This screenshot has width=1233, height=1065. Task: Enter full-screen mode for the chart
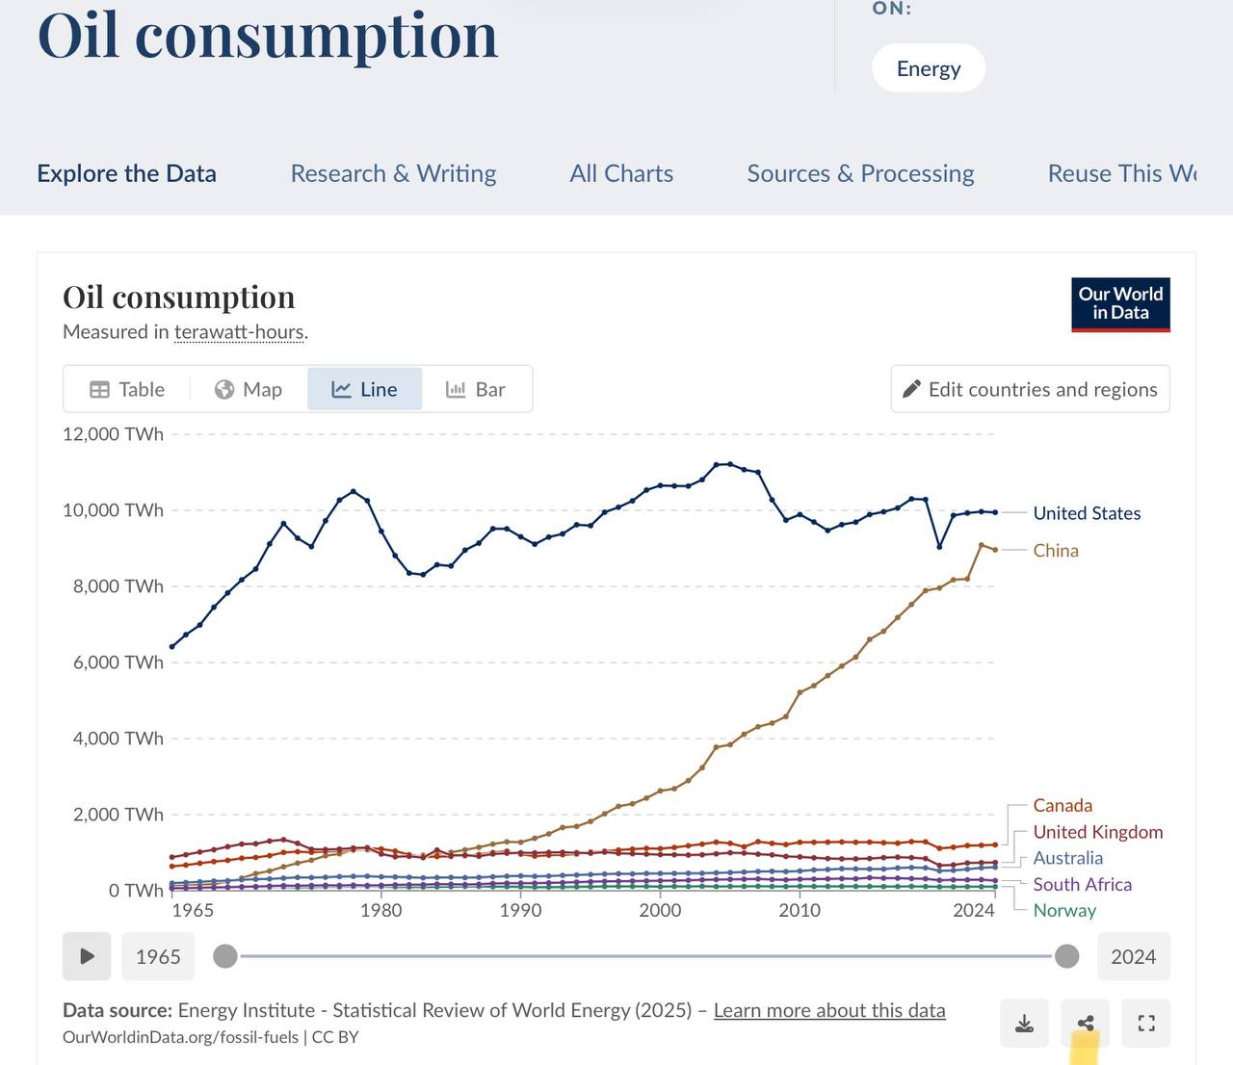[x=1146, y=1023]
